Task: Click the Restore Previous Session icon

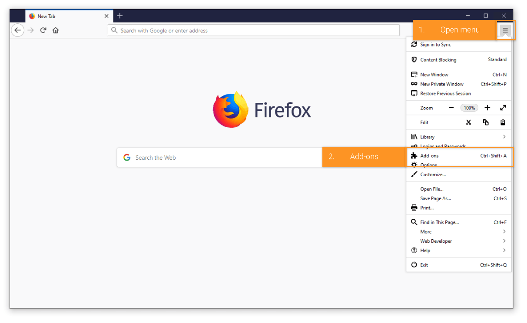Action: point(414,93)
